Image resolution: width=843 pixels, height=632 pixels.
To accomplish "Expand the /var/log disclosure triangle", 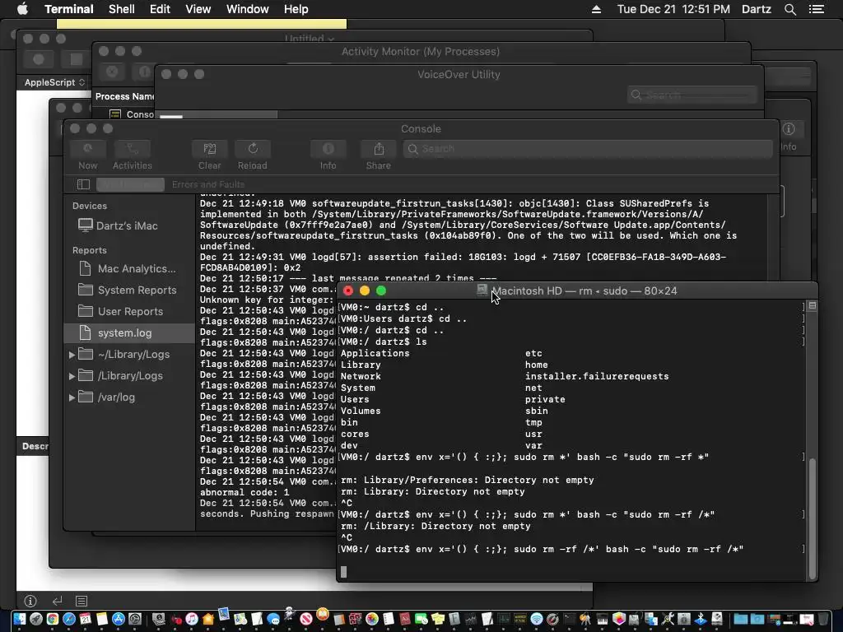I will click(72, 397).
